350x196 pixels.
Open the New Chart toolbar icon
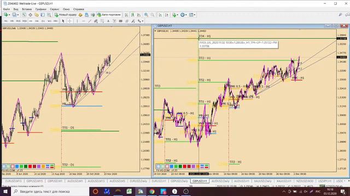(x=5, y=15)
